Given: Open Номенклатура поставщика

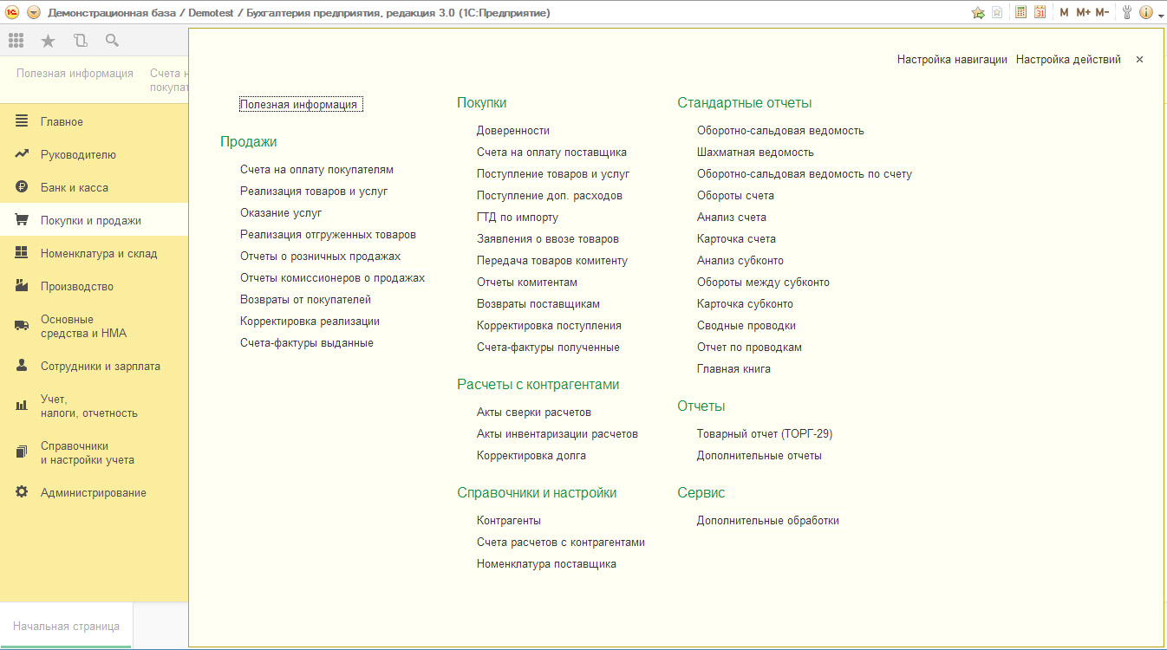Looking at the screenshot, I should pos(546,564).
